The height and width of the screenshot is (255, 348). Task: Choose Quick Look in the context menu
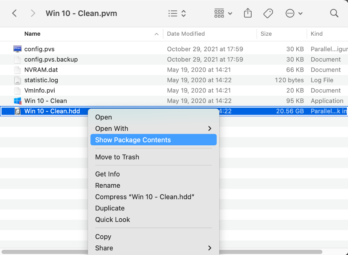click(113, 219)
